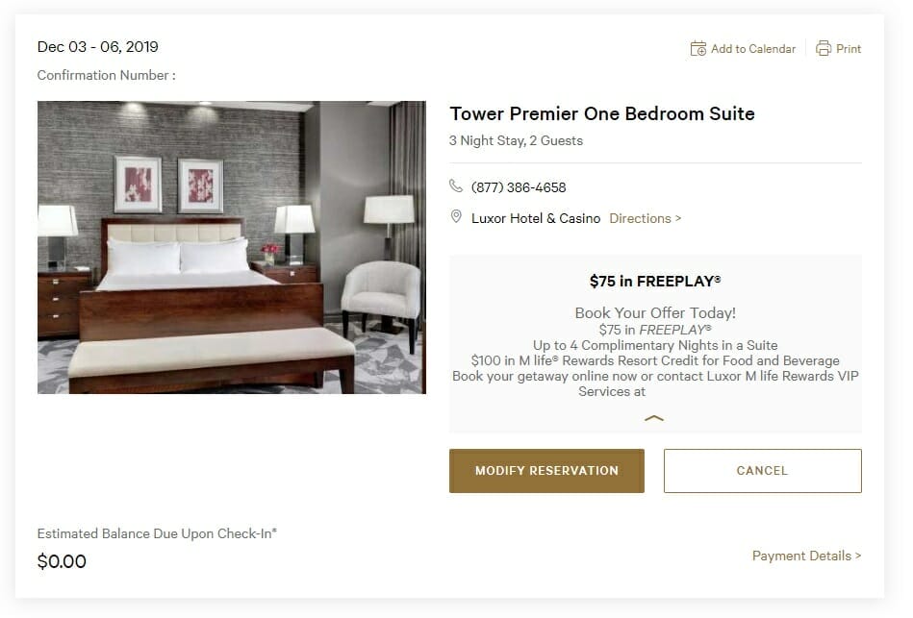The image size is (913, 618).
Task: View the suite bedroom photo
Action: pyautogui.click(x=231, y=246)
